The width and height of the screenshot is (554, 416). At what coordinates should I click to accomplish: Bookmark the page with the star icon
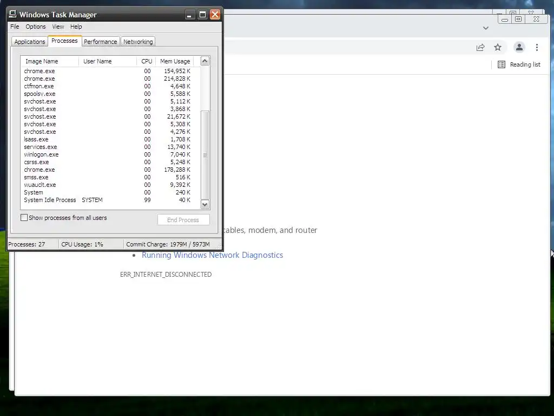(498, 48)
